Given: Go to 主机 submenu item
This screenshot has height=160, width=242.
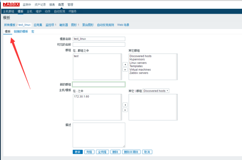Looking at the screenshot, I should tap(30, 11).
